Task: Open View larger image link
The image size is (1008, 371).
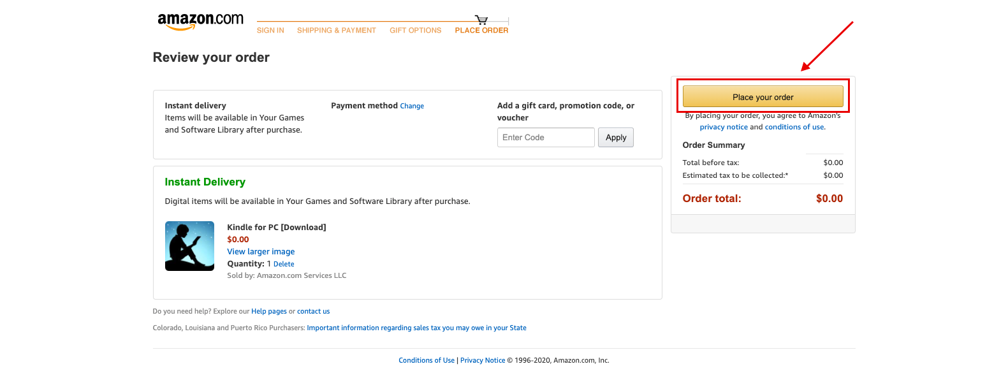Action: click(x=261, y=252)
